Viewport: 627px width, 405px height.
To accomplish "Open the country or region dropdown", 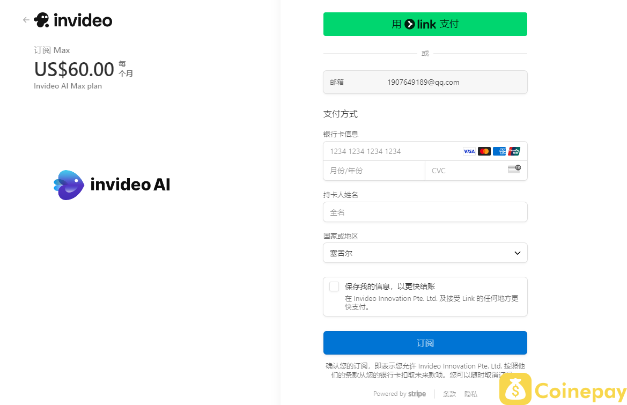I will click(425, 253).
